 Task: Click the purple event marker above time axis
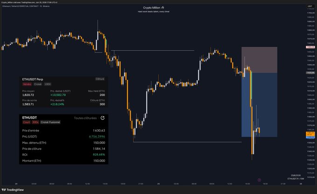pyautogui.click(x=259, y=180)
